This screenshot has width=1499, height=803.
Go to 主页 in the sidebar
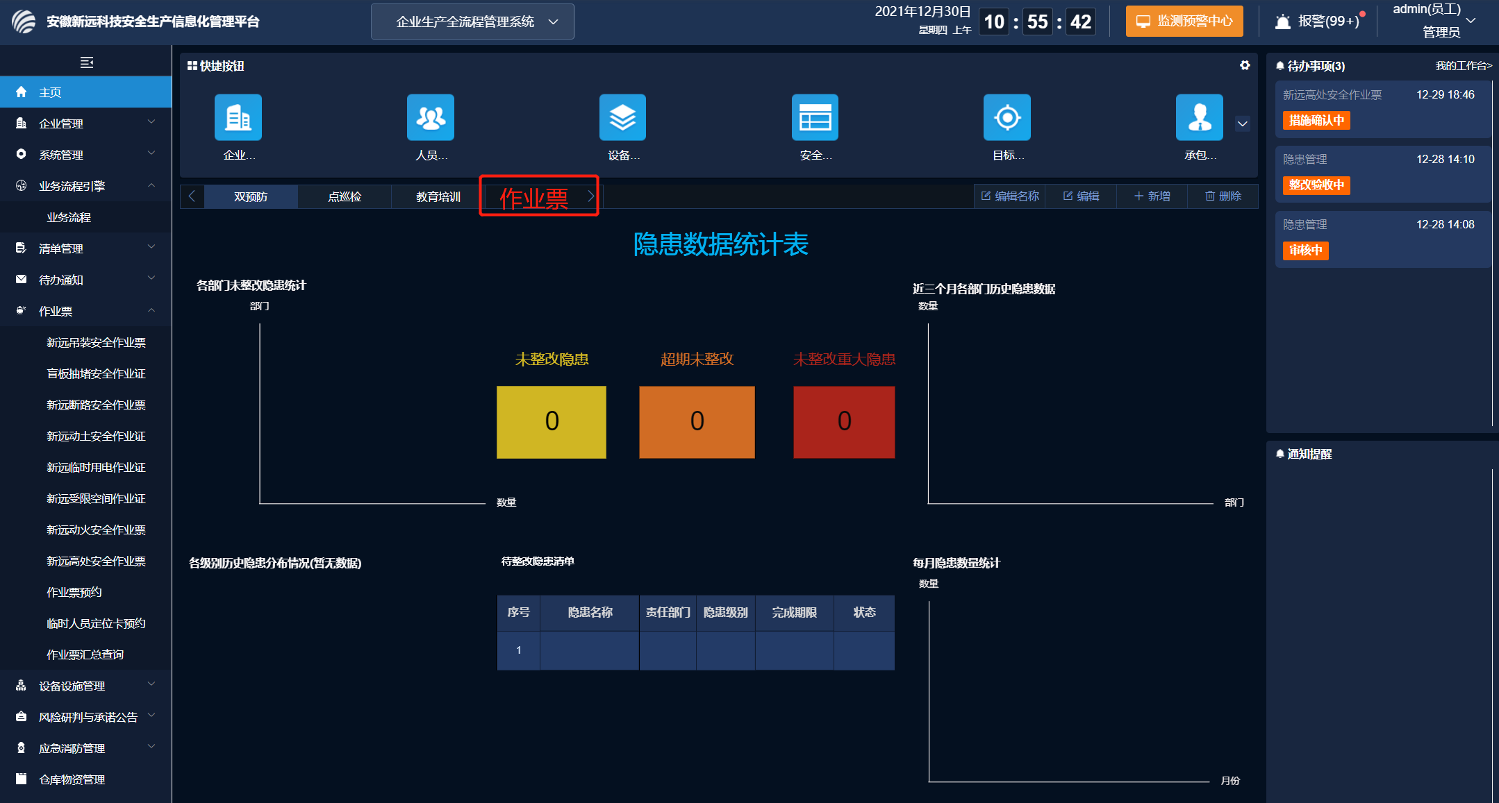point(85,92)
